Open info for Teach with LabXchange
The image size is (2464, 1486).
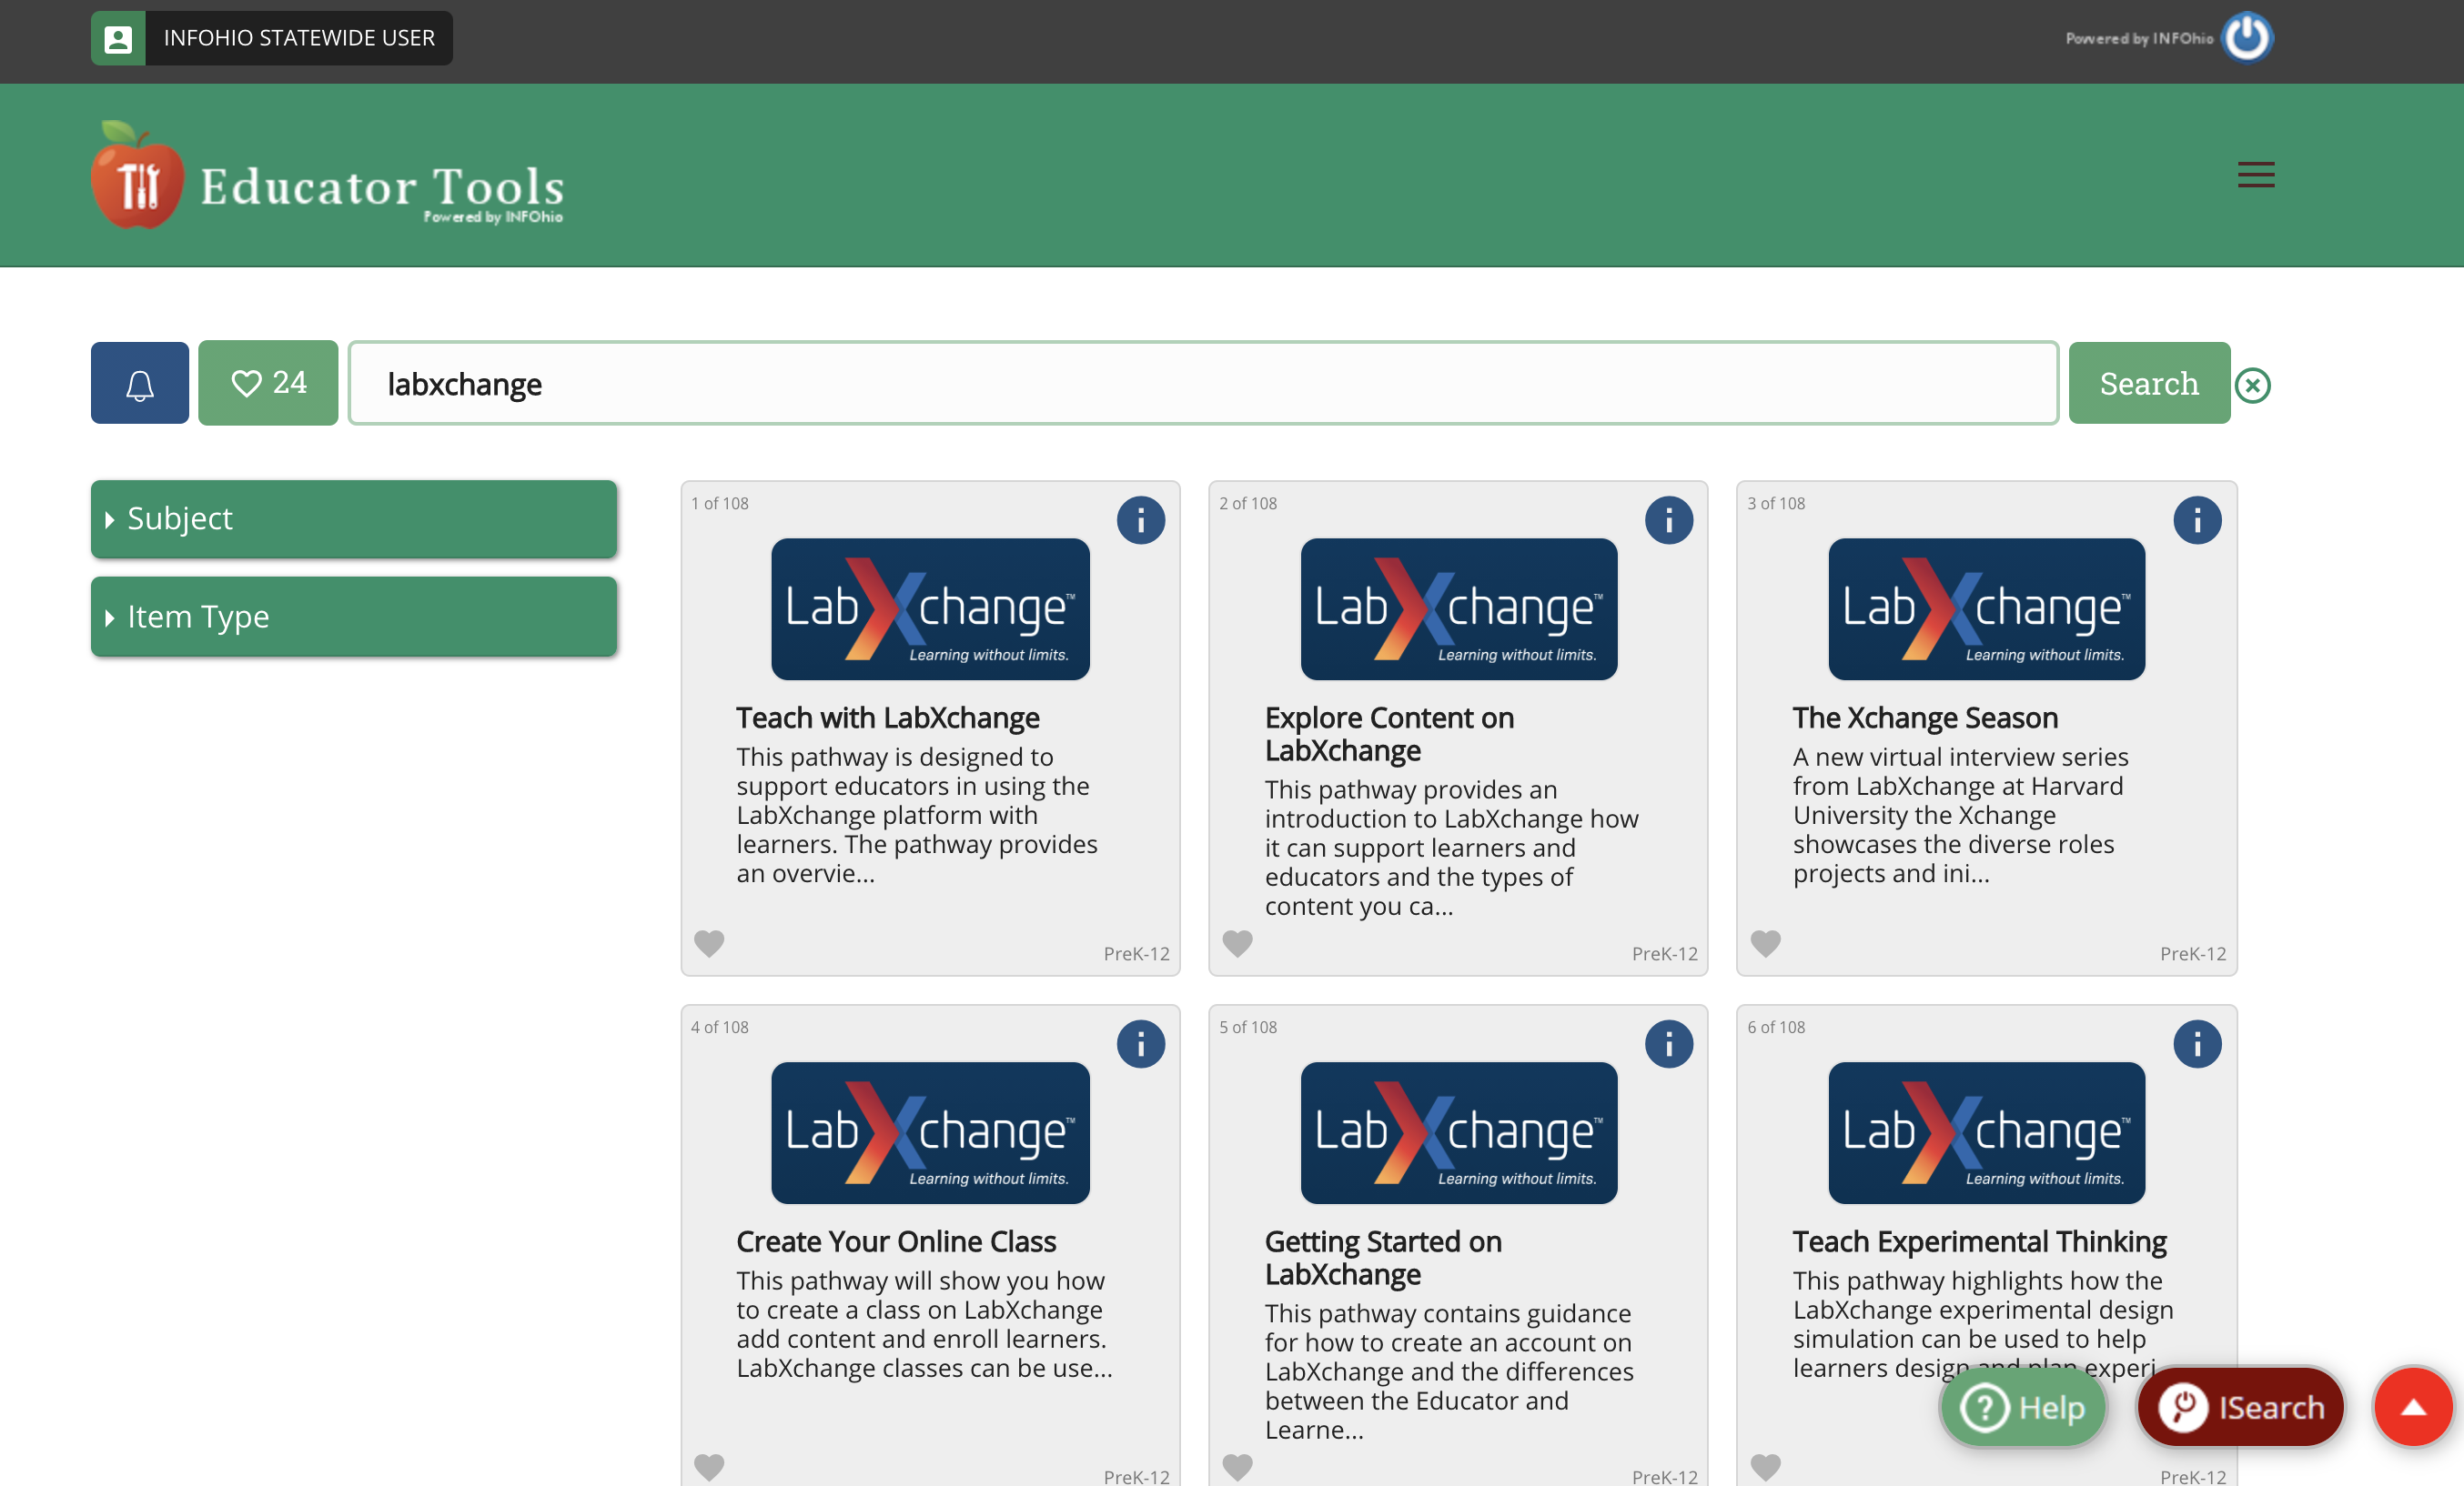1140,519
